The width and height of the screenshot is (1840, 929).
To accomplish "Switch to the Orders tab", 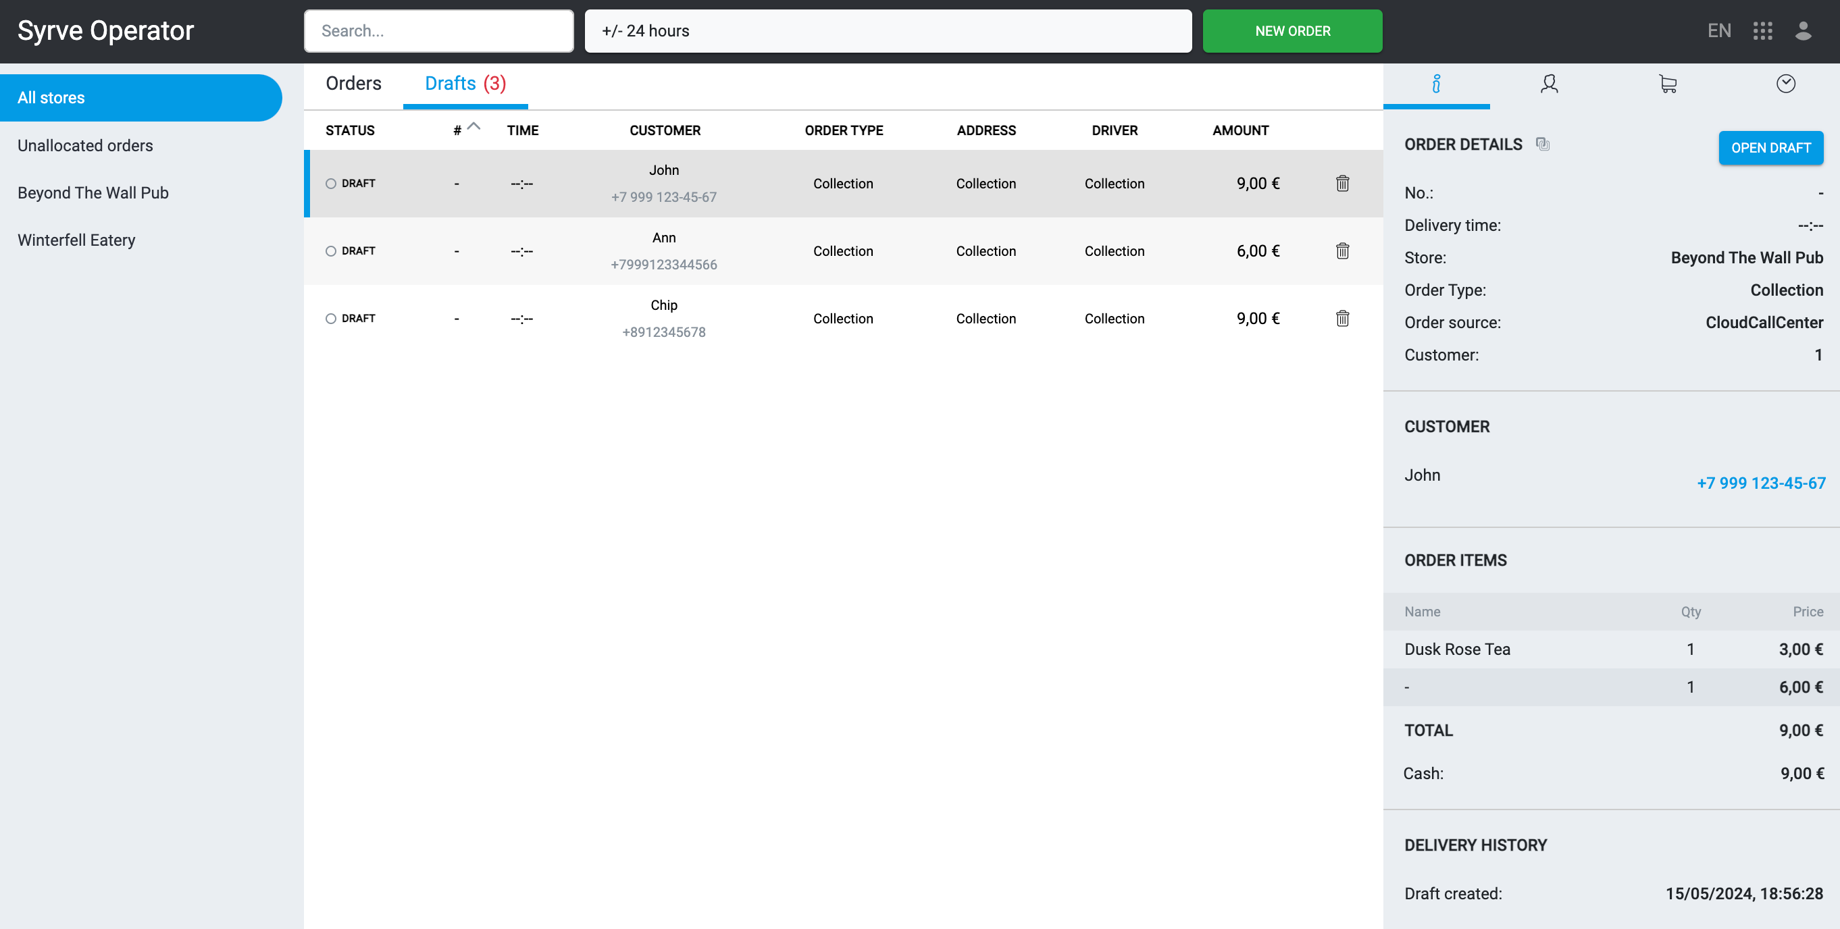I will (x=353, y=84).
